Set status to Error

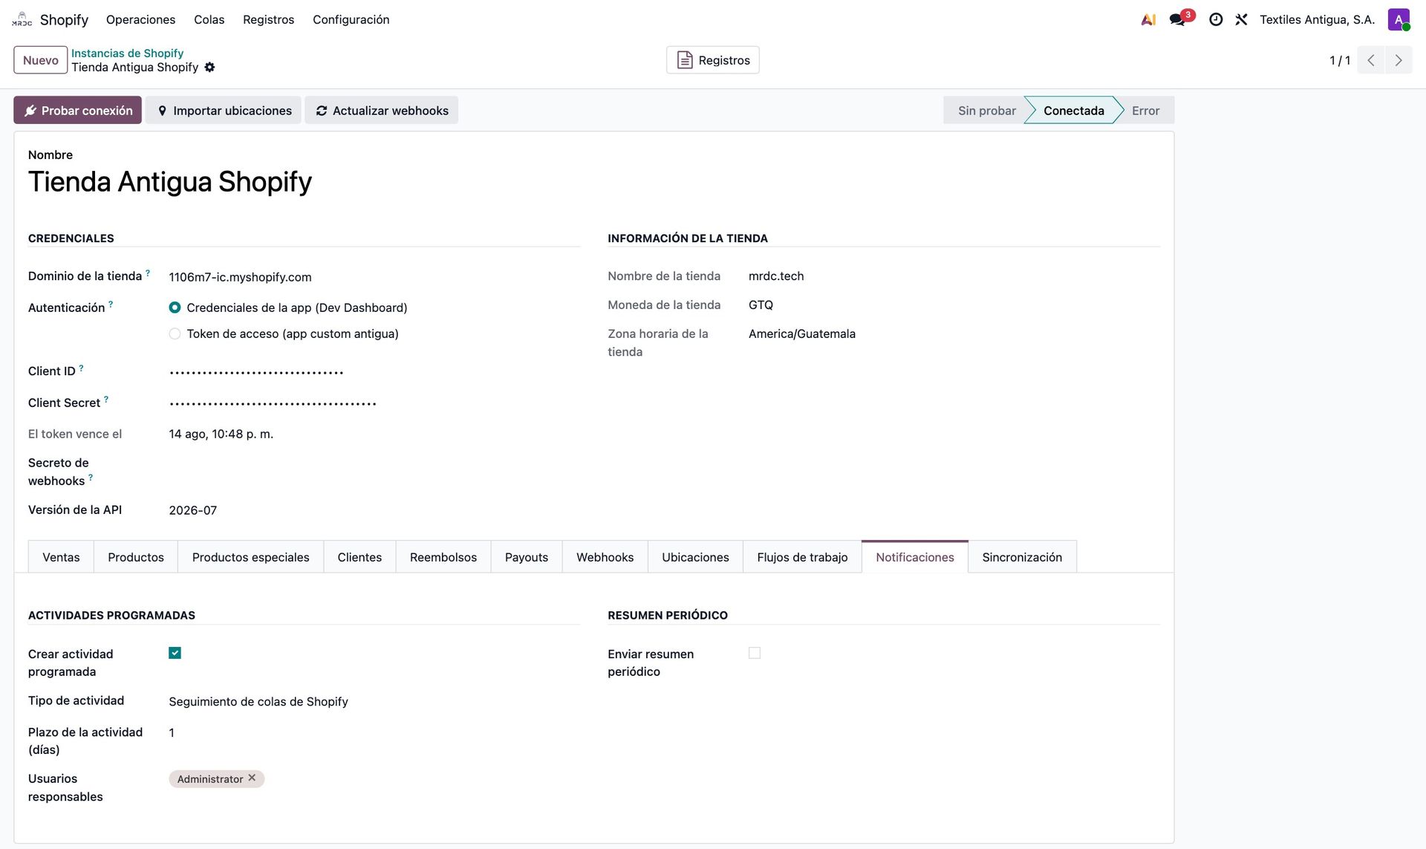coord(1145,110)
